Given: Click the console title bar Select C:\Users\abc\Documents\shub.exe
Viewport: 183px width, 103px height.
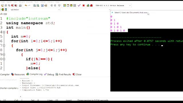Looking at the screenshot, I should [x=131, y=13].
